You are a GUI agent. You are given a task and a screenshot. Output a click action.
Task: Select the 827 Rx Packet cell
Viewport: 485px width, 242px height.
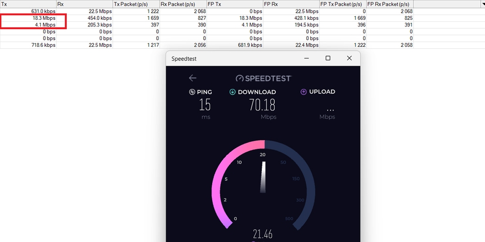point(183,18)
